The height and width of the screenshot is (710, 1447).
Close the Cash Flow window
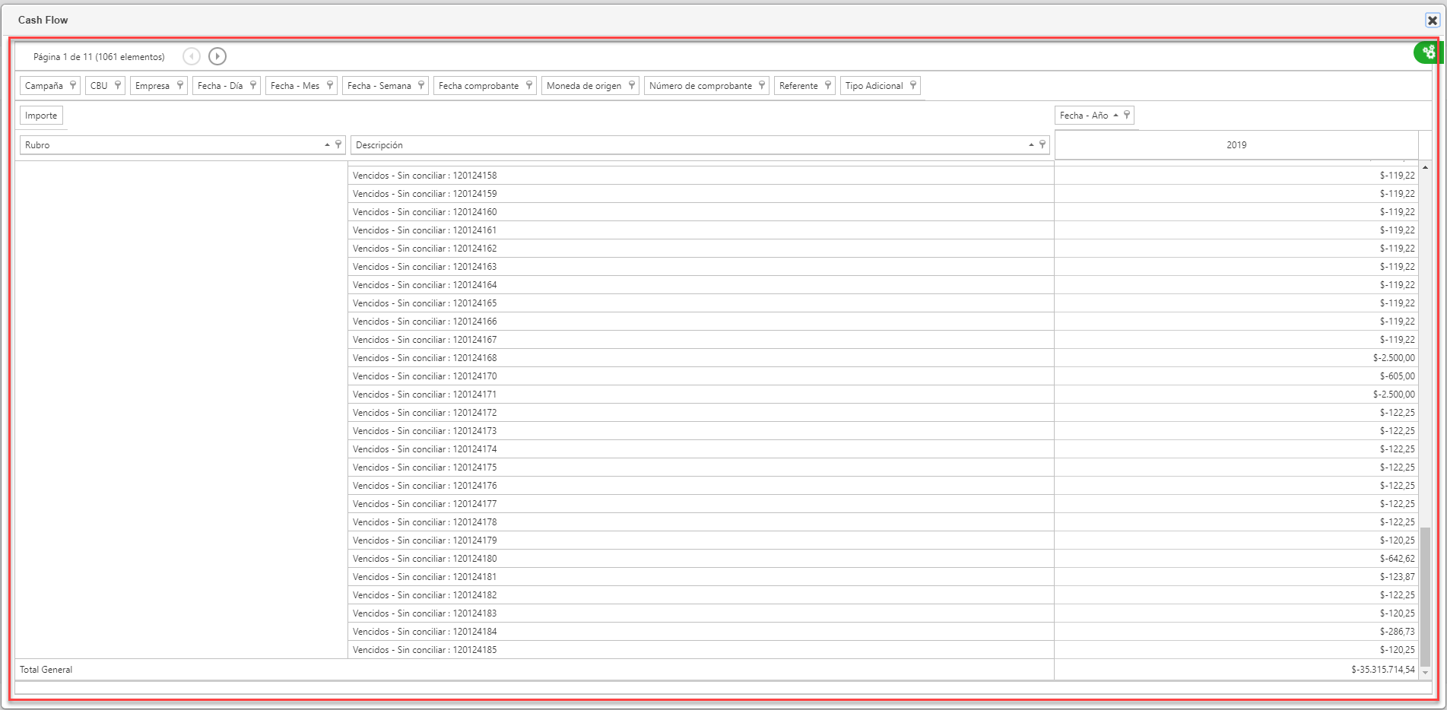[x=1433, y=21]
